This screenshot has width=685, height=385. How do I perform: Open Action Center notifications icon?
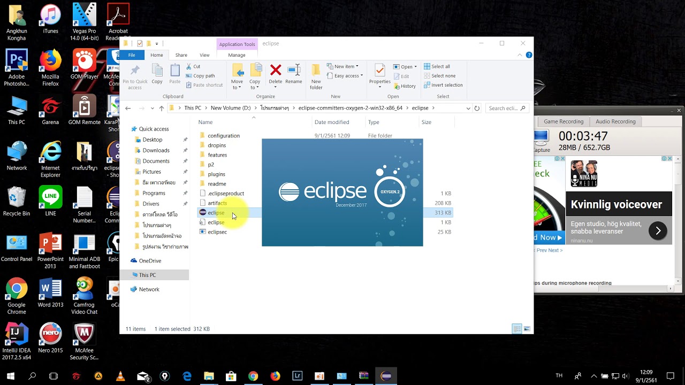(x=671, y=376)
